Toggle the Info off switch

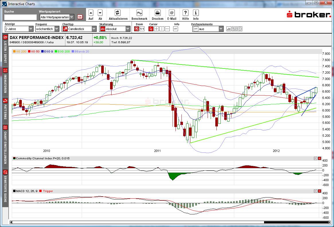click(175, 29)
